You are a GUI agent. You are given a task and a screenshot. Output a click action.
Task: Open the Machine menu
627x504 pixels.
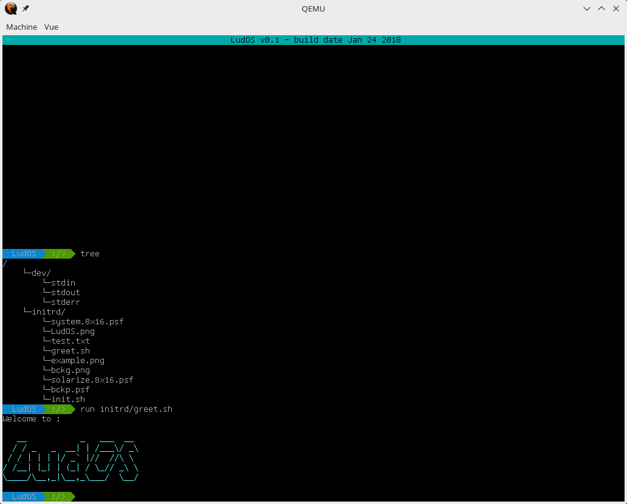click(22, 27)
